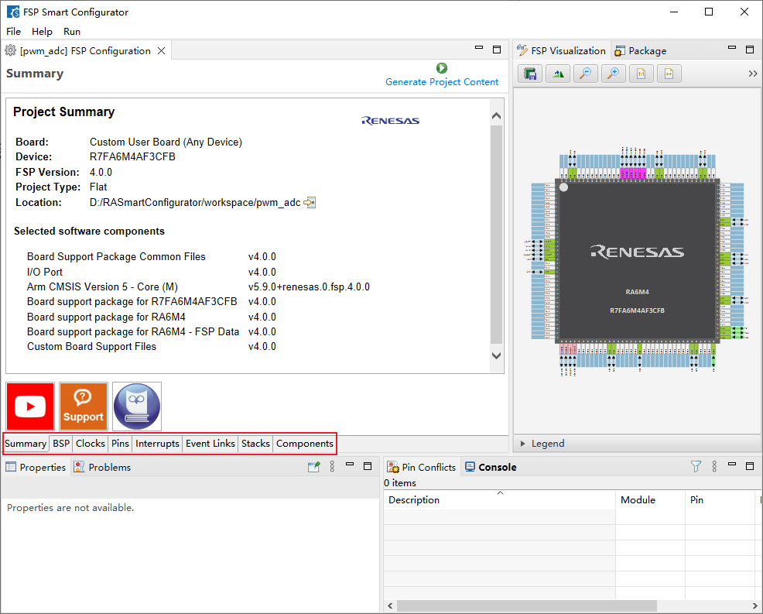The image size is (763, 614).
Task: Minimize the FSP Configuration editor pane
Action: coord(479,48)
